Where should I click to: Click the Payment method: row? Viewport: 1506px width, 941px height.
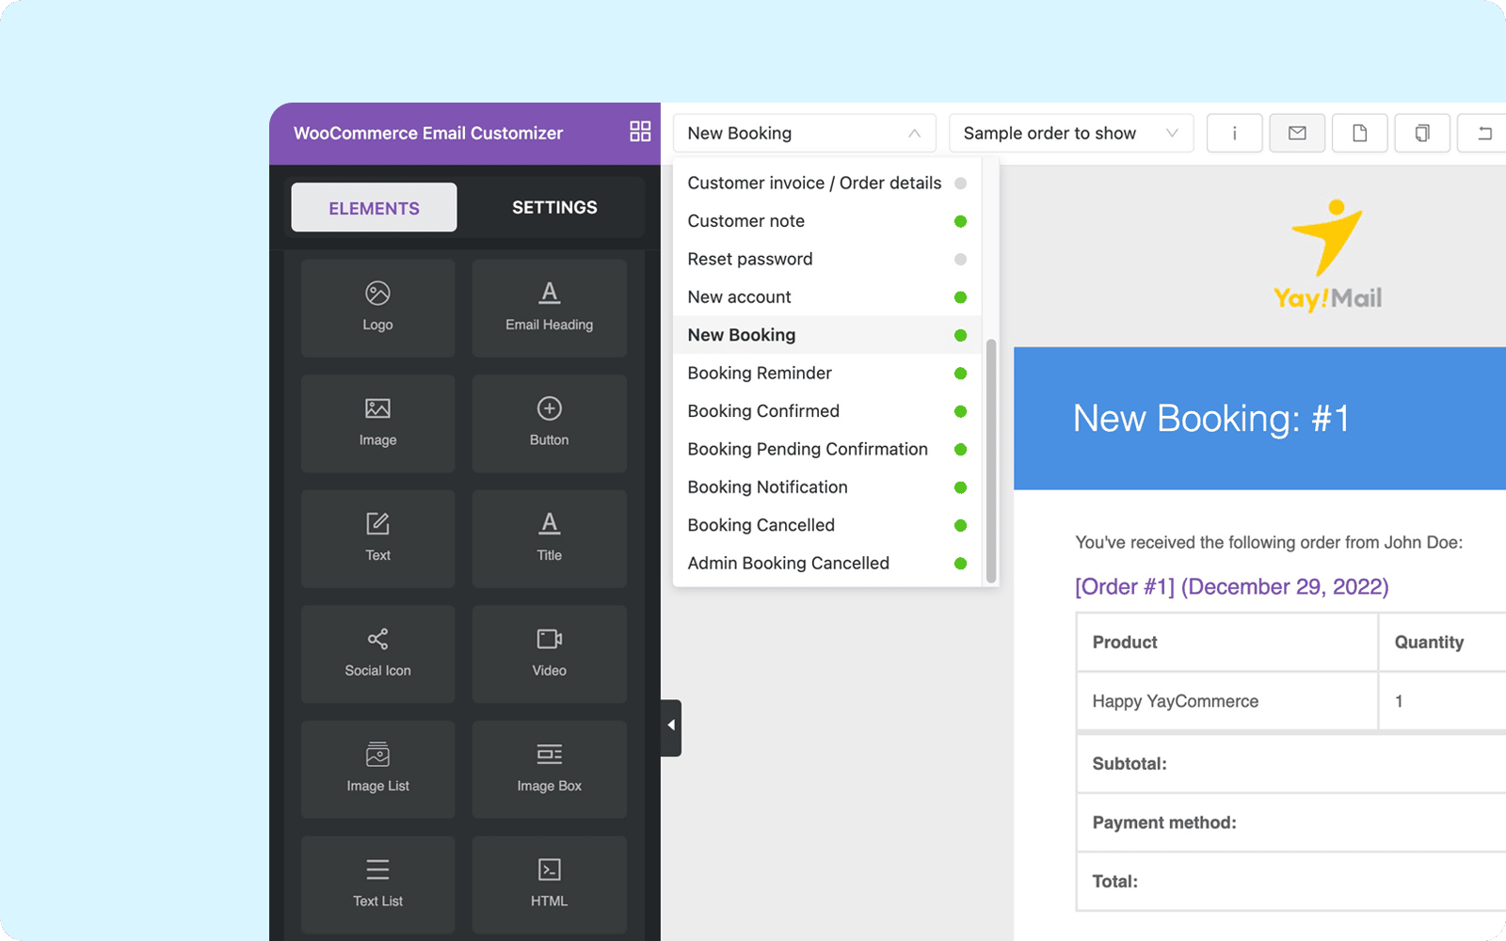point(1291,822)
